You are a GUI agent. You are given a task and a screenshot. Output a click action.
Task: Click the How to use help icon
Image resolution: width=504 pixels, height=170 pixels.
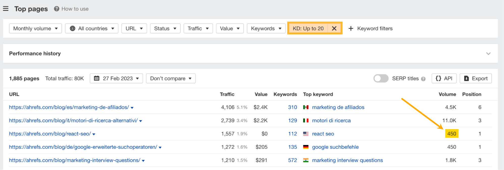57,9
